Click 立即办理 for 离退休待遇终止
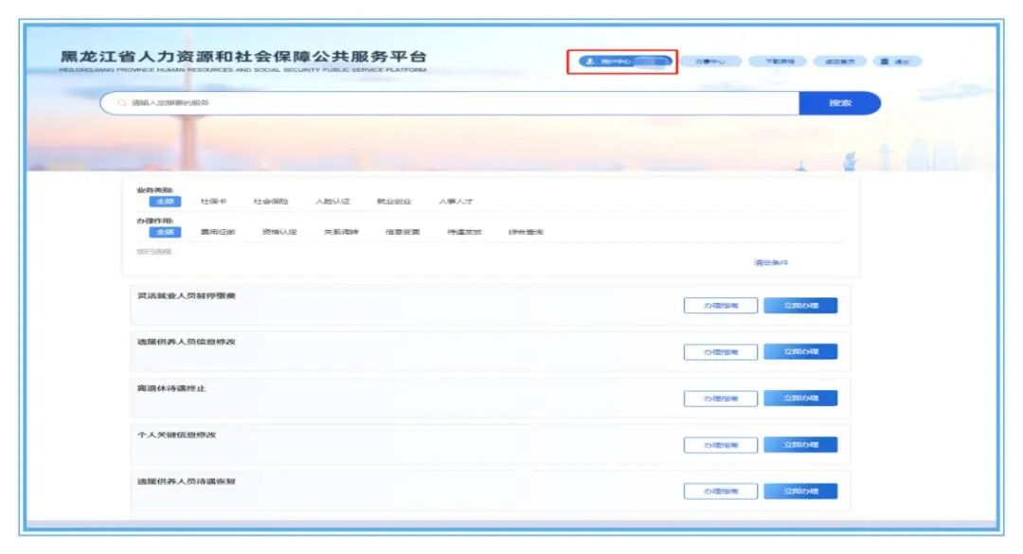 [800, 399]
